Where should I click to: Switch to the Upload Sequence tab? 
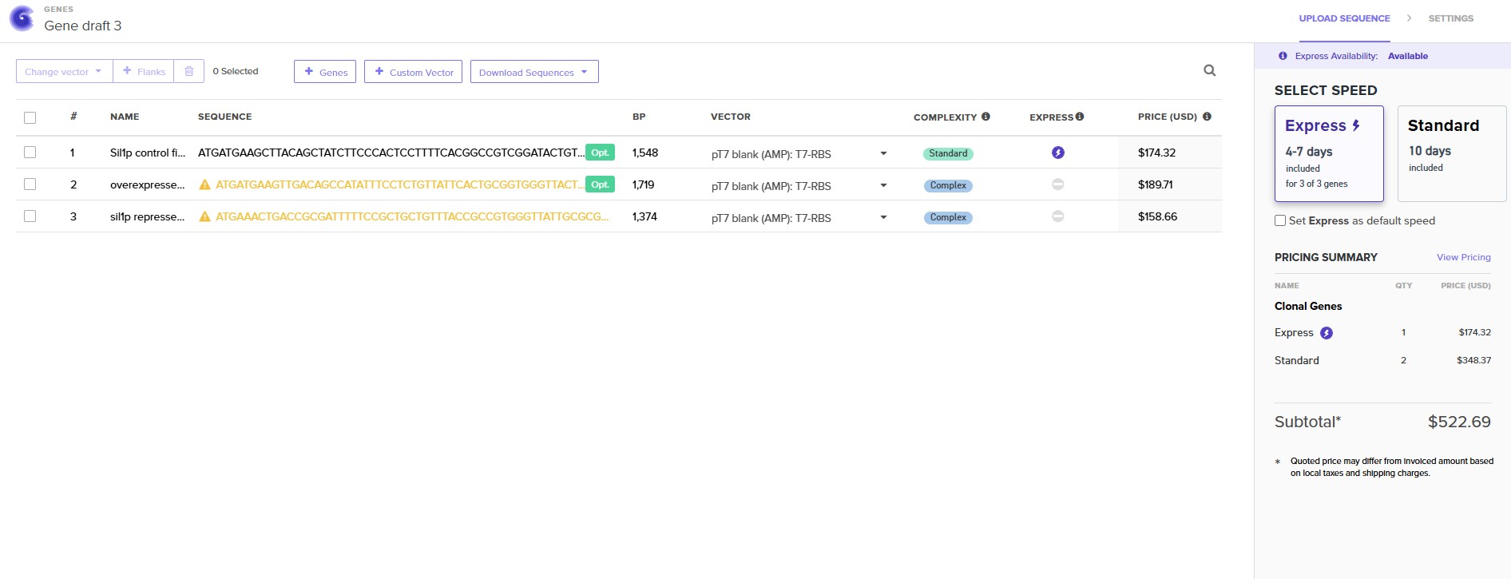coord(1344,18)
